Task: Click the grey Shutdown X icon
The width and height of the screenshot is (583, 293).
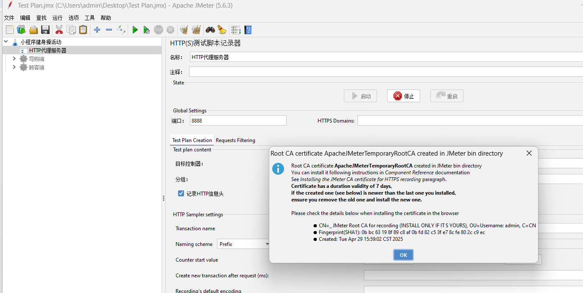Action: pos(170,30)
